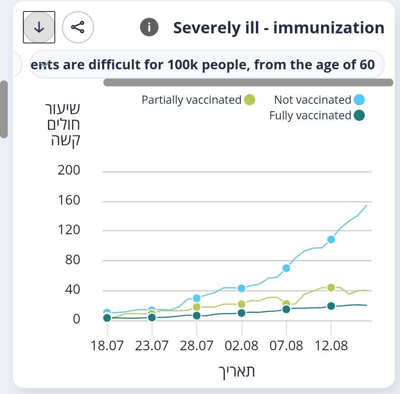This screenshot has width=400, height=394.
Task: Toggle the Fully vaccinated series via its label
Action: (310, 116)
